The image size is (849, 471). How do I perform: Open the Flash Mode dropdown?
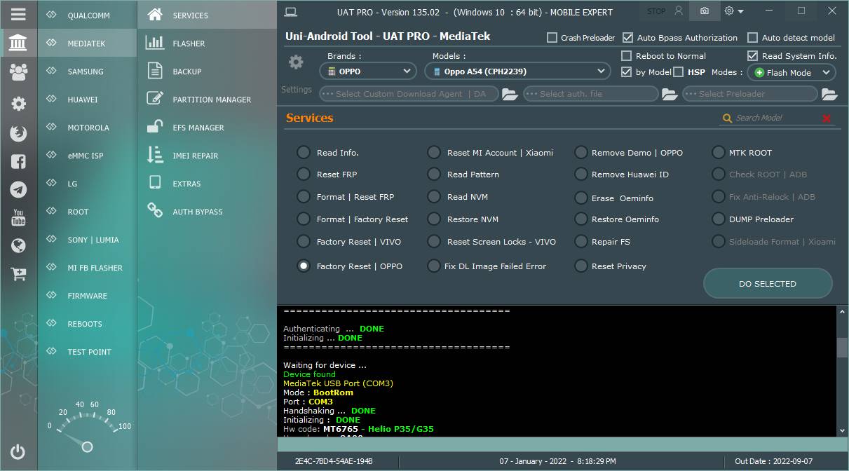[791, 72]
